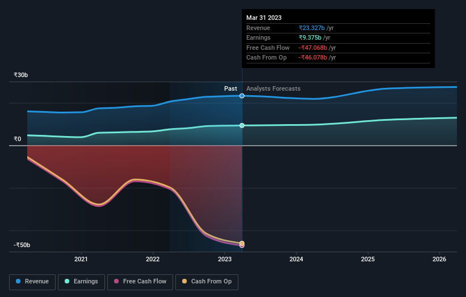The image size is (466, 297).
Task: Click the ₹30b y-axis label
Action: (x=21, y=75)
